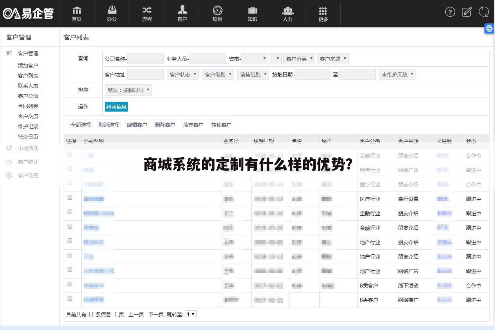Click the 客户统计 sidebar icon
Screen dimensions: 495x330
click(9, 162)
